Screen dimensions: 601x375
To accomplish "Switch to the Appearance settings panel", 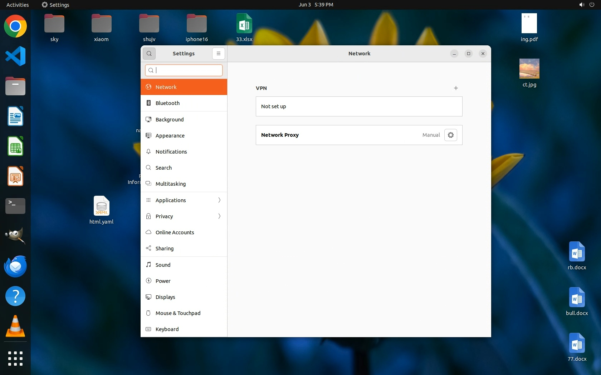I will [x=184, y=136].
